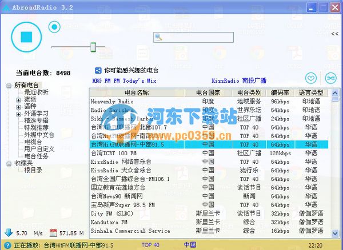Select the 所有电台 tree label

26,85
